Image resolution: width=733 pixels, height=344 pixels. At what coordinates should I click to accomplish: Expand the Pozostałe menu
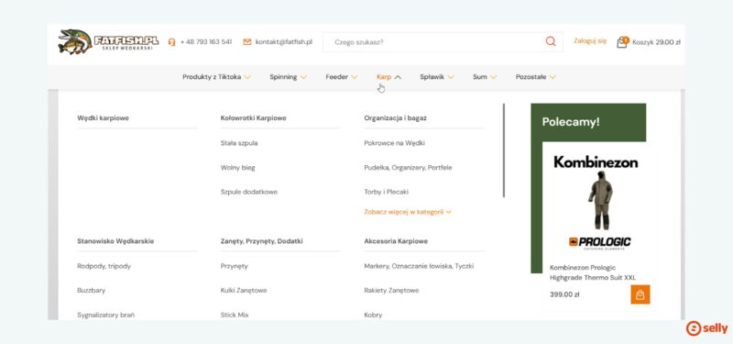pyautogui.click(x=535, y=77)
